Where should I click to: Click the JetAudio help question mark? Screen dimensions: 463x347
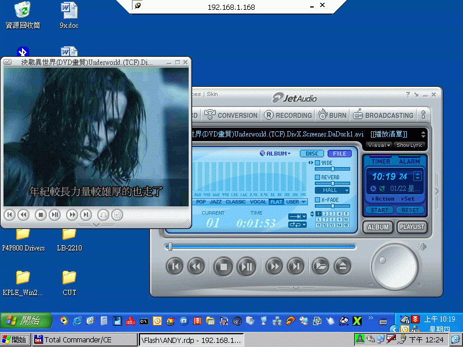click(x=408, y=94)
